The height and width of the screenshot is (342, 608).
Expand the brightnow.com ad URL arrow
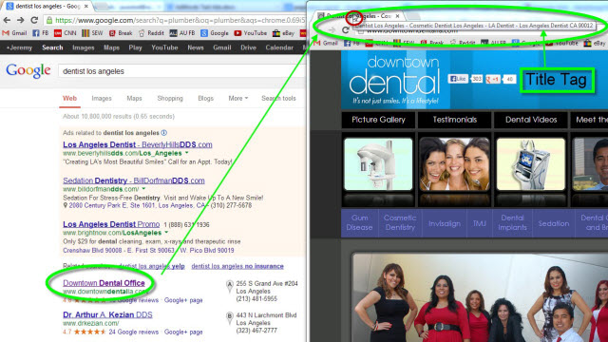(x=166, y=233)
